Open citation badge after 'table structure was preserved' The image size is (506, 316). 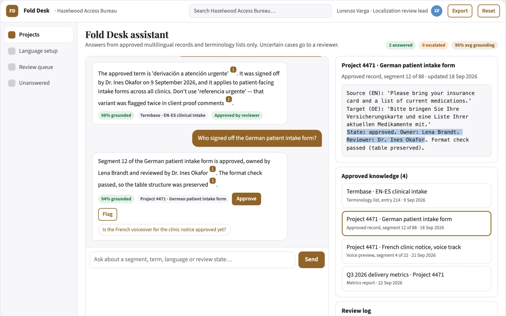coord(213,181)
